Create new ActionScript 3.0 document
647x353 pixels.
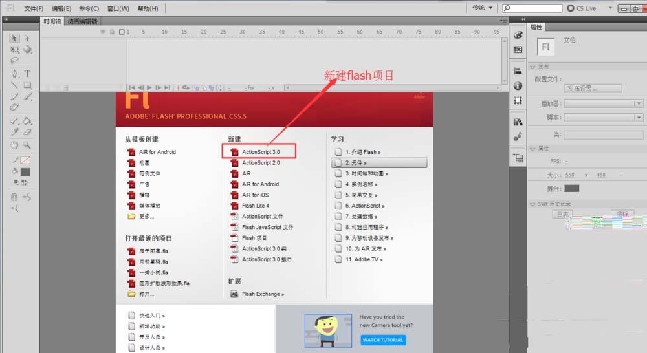(260, 152)
